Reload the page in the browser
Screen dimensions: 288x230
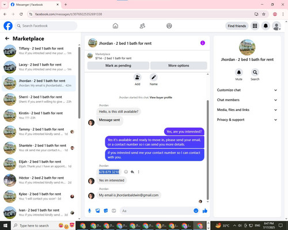point(21,14)
